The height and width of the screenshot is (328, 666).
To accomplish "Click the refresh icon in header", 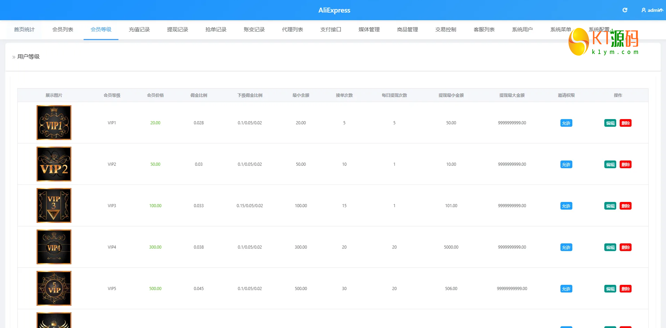I will (625, 10).
